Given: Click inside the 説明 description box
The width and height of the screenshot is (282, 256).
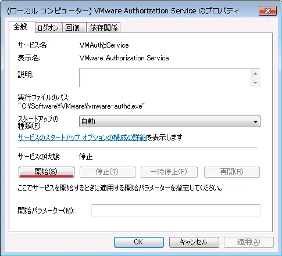Looking at the screenshot, I should pos(165,78).
